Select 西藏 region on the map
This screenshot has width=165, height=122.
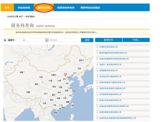[28, 92]
